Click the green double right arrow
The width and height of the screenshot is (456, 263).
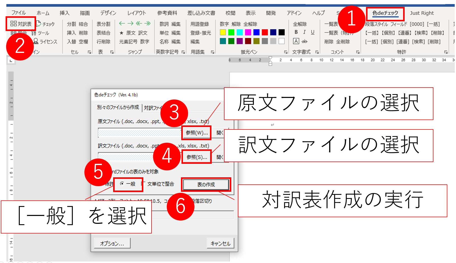pos(147,23)
